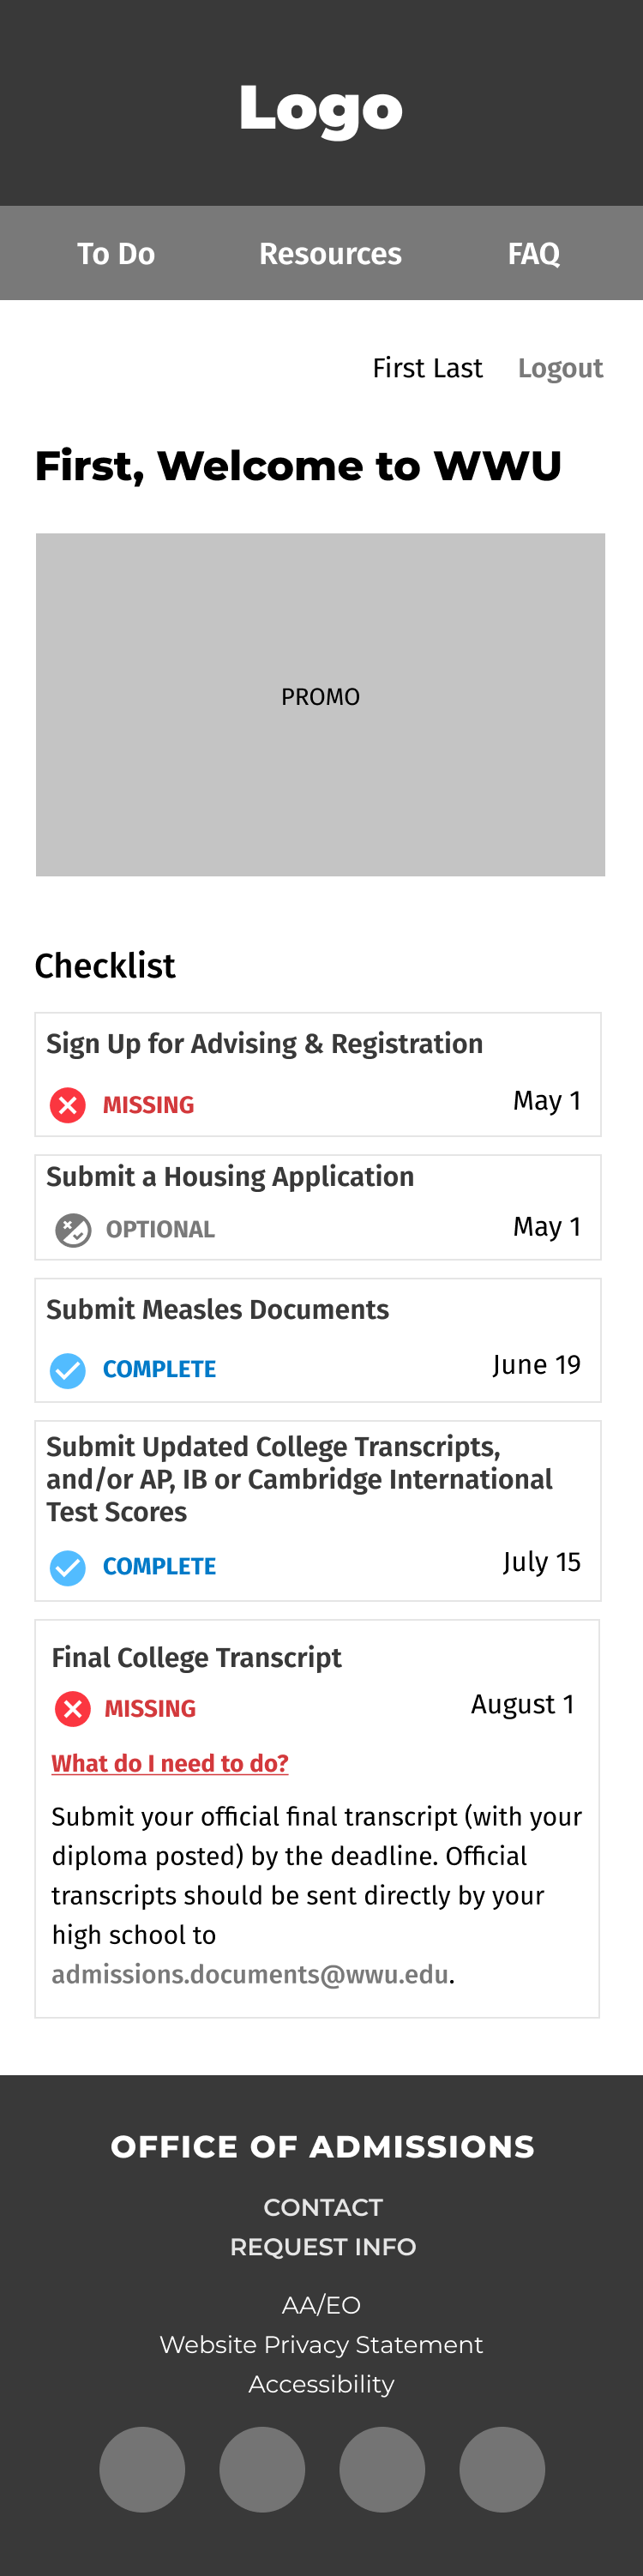This screenshot has height=2576, width=643.
Task: Click the Logo in the header
Action: (321, 108)
